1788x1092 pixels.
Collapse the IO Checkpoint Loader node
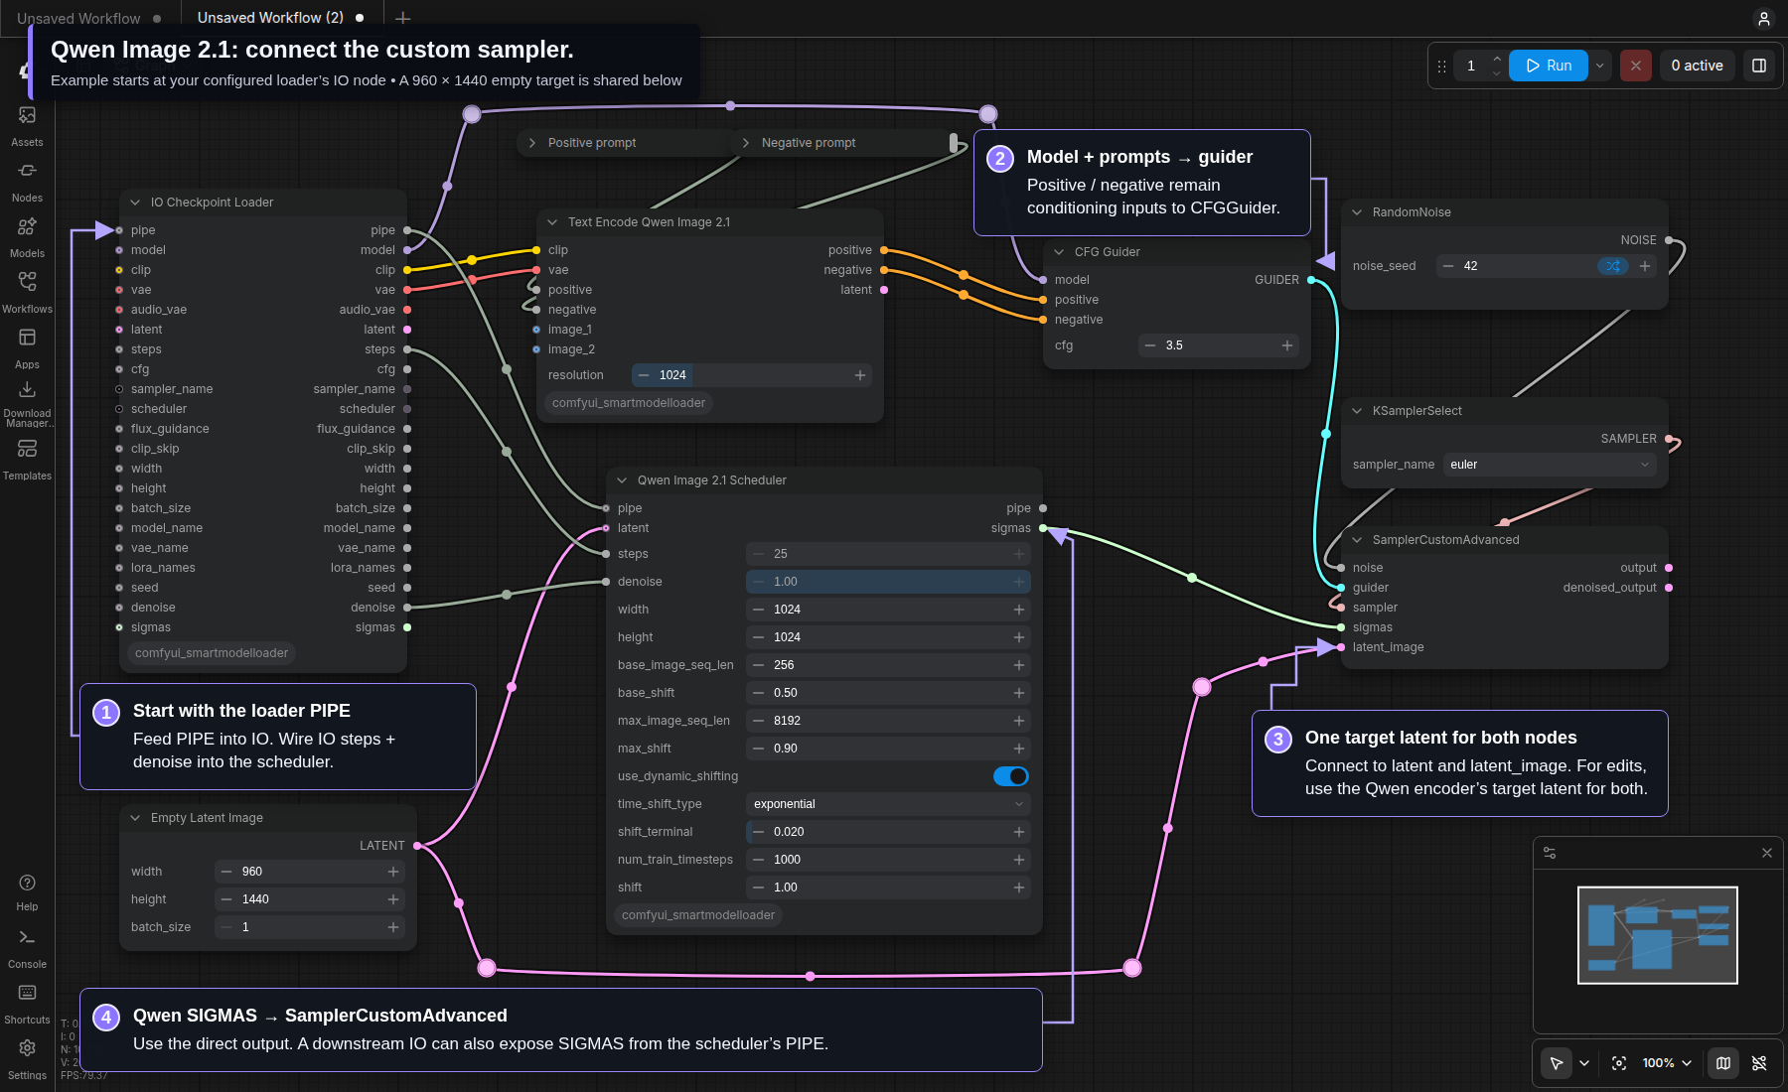click(135, 203)
